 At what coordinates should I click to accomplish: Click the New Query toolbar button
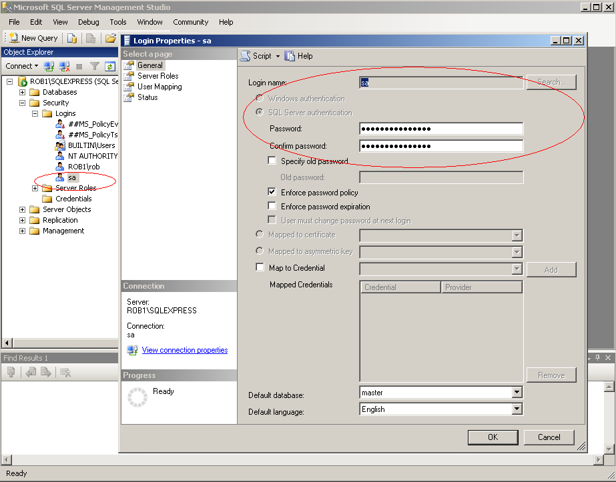click(x=33, y=38)
